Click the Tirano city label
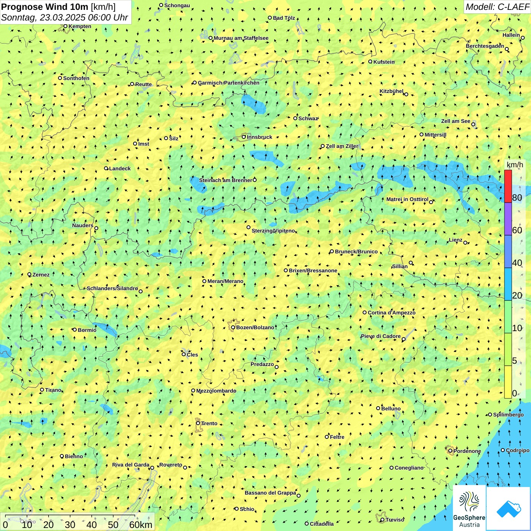This screenshot has height=531, width=531. pyautogui.click(x=53, y=390)
